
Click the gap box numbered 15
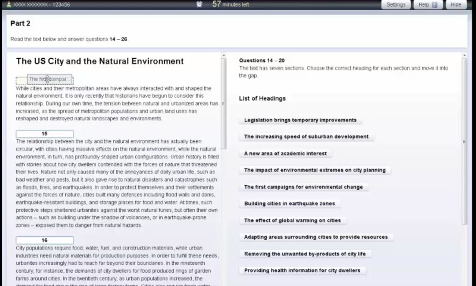(x=45, y=134)
